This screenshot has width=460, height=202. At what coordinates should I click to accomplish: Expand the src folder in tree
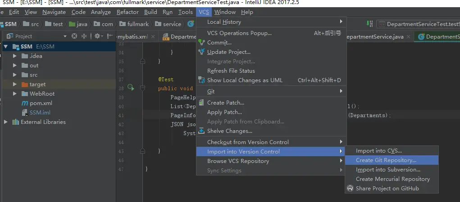(15, 75)
